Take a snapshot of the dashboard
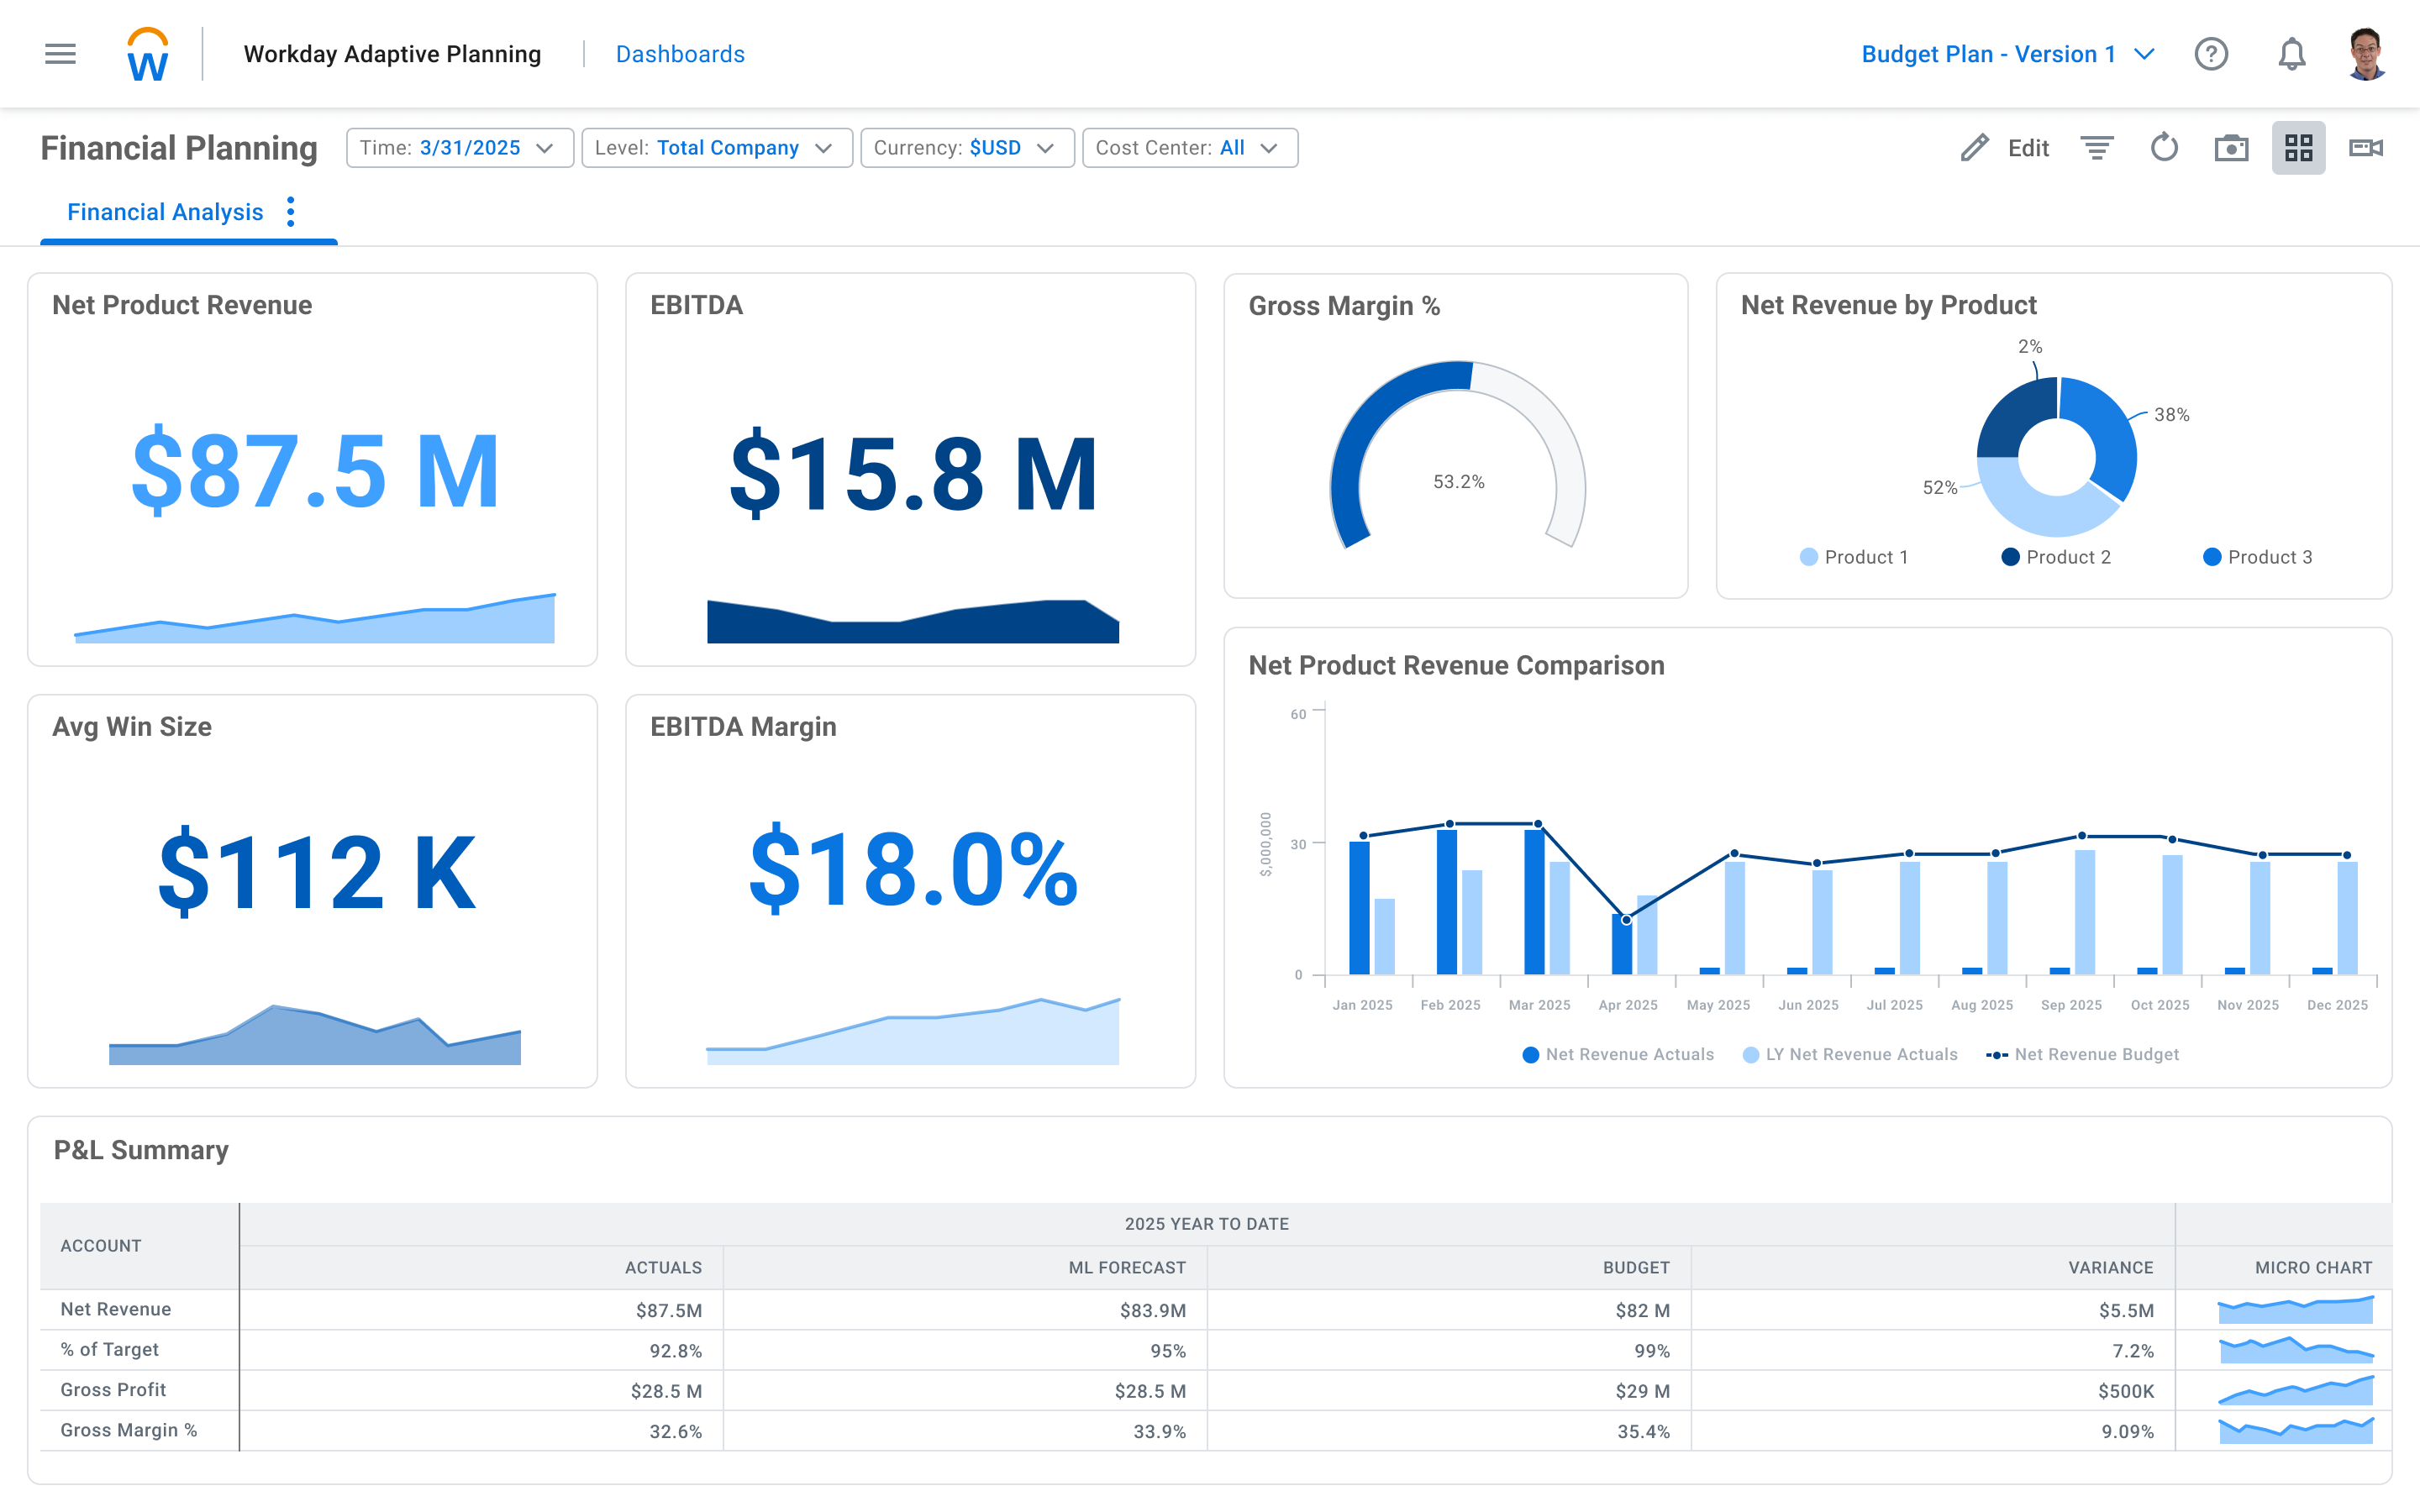Image resolution: width=2420 pixels, height=1512 pixels. pos(2232,147)
